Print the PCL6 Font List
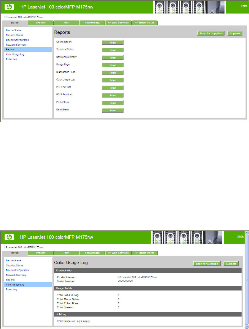 tap(113, 96)
